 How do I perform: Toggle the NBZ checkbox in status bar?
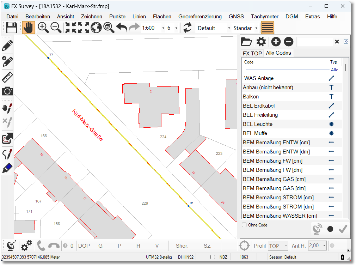pos(213,257)
